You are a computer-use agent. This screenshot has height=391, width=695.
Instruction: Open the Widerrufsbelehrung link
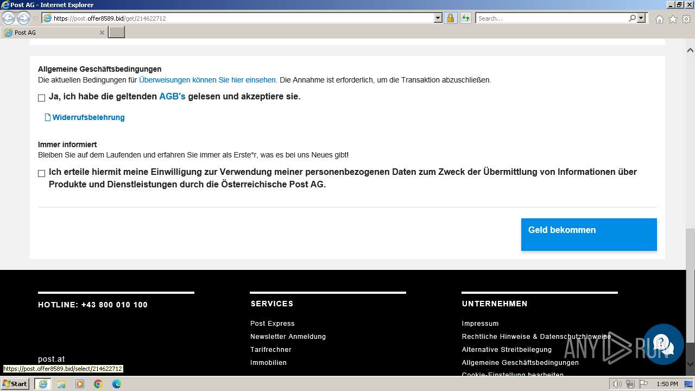coord(89,117)
